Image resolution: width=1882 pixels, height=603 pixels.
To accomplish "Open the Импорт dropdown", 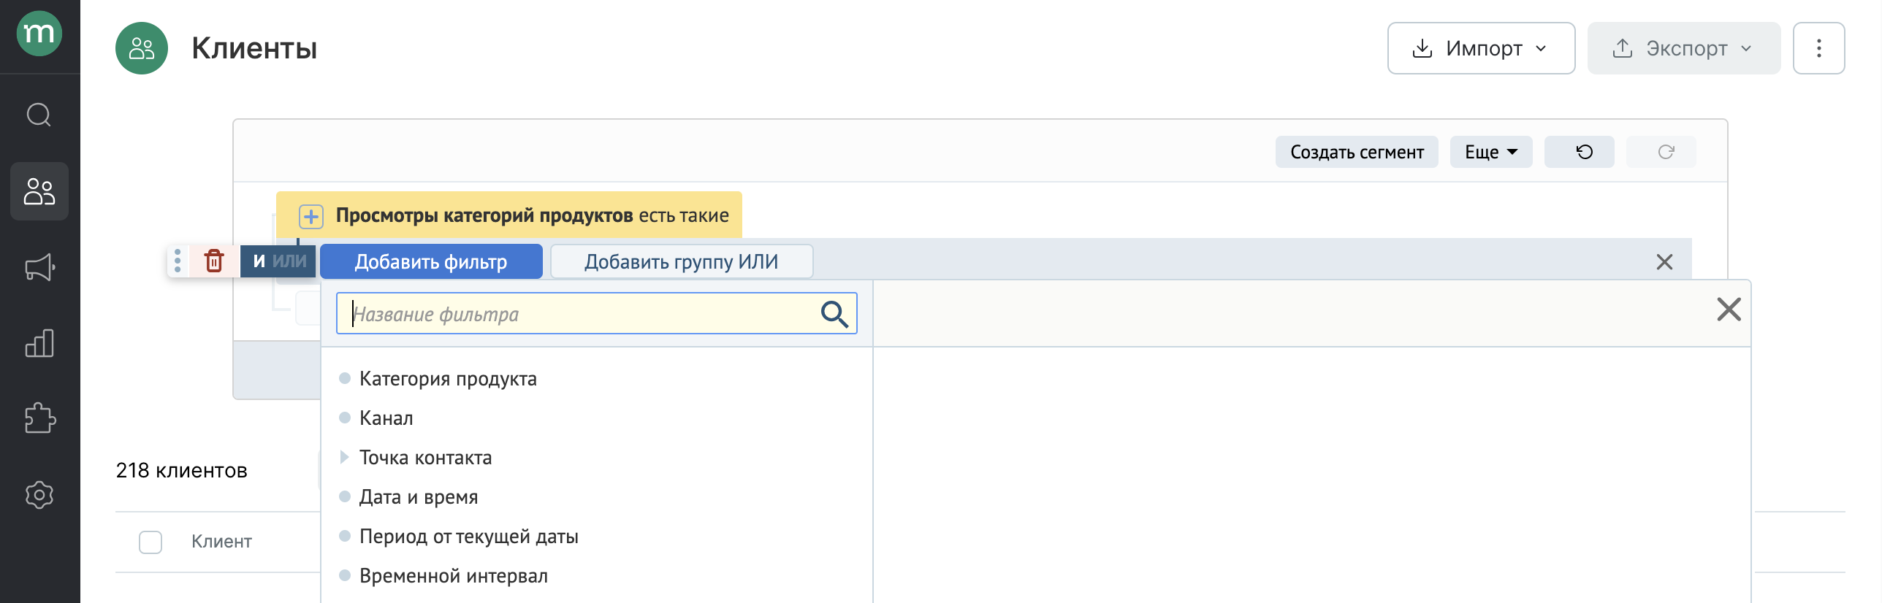I will click(x=1481, y=48).
